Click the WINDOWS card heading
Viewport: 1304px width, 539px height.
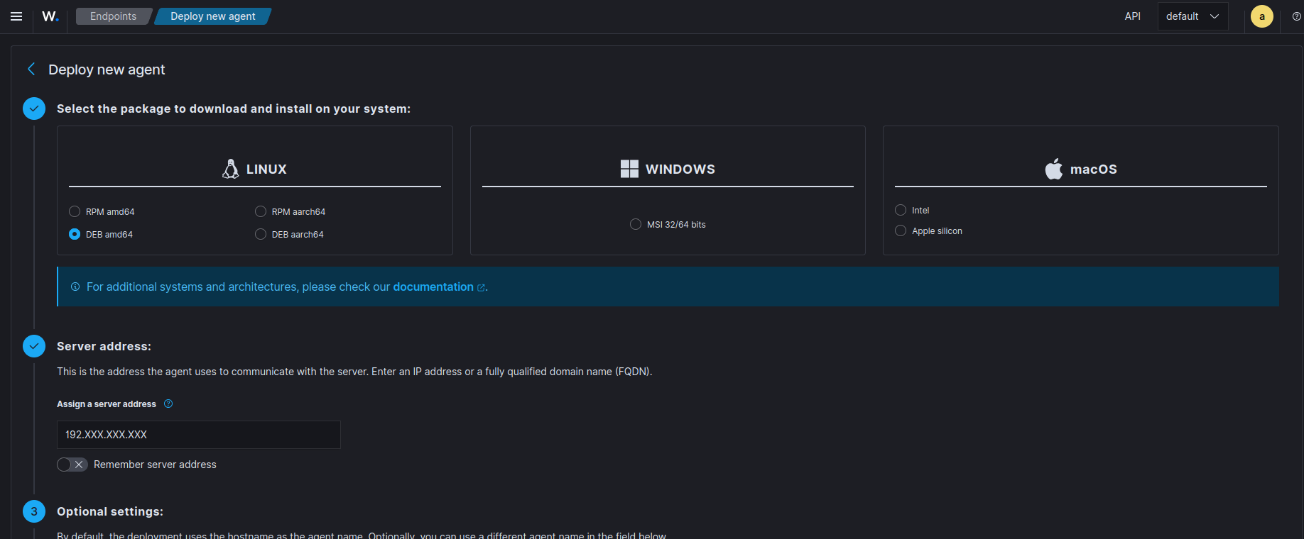[x=680, y=169]
